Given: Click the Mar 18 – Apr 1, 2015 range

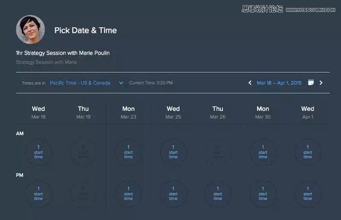Looking at the screenshot, I should point(279,83).
